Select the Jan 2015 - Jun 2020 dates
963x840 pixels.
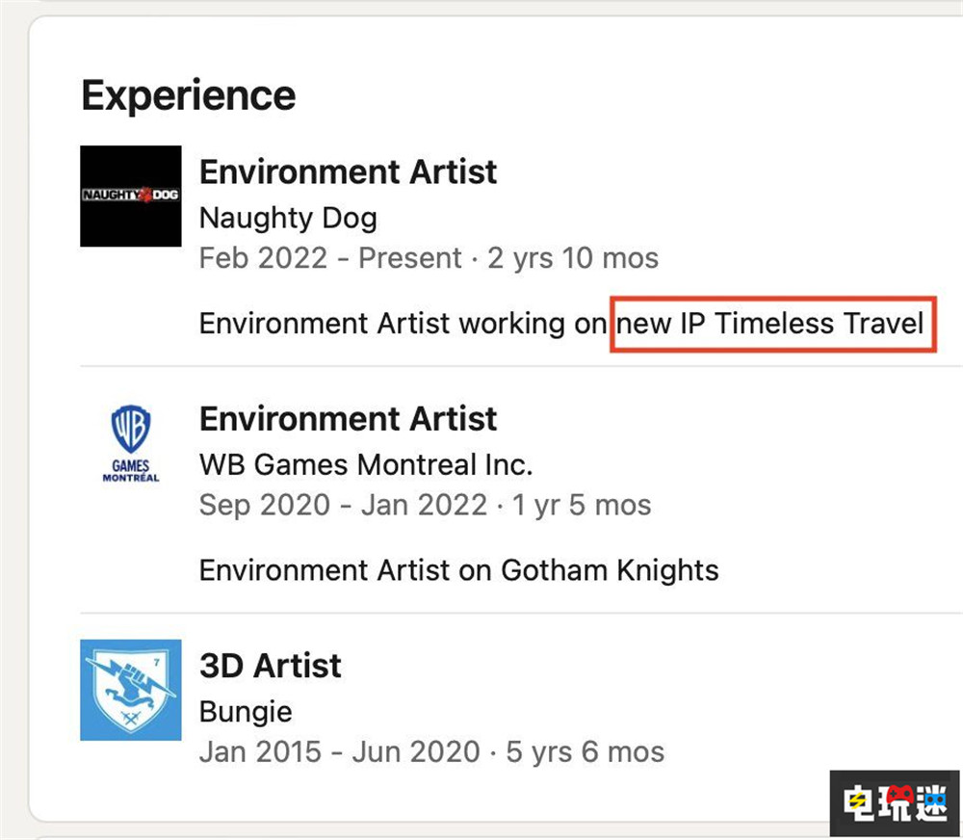point(340,752)
